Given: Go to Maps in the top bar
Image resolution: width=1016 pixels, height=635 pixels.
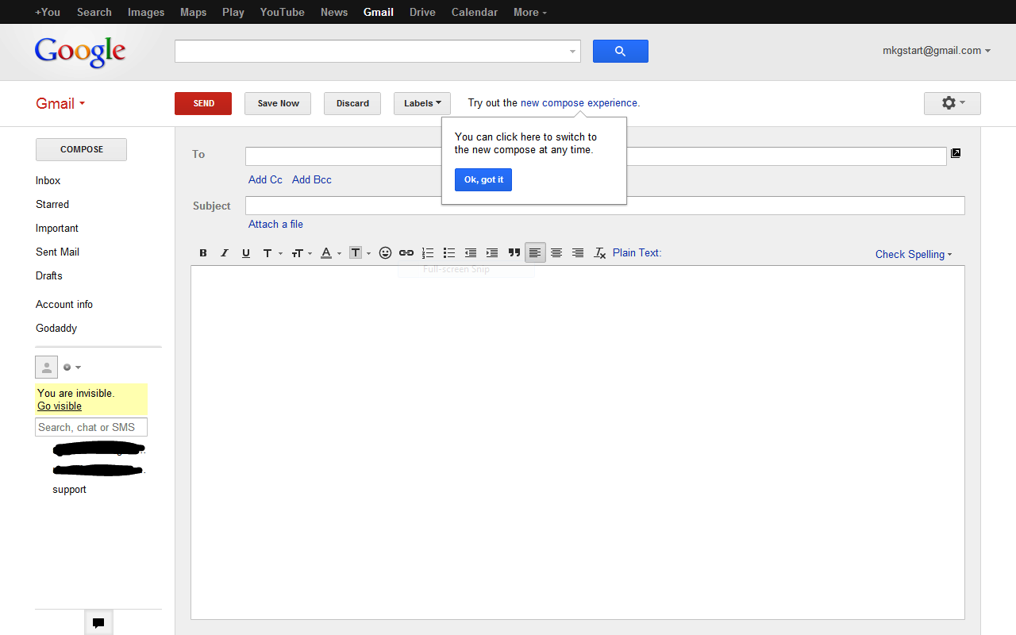Looking at the screenshot, I should click(194, 12).
